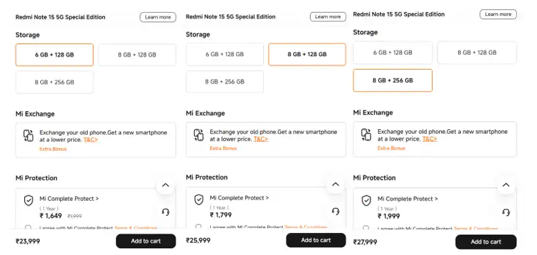Tick the agree checkbox under the ₹1,999 protection plan
Screen dimensions: 537x255
(366, 228)
